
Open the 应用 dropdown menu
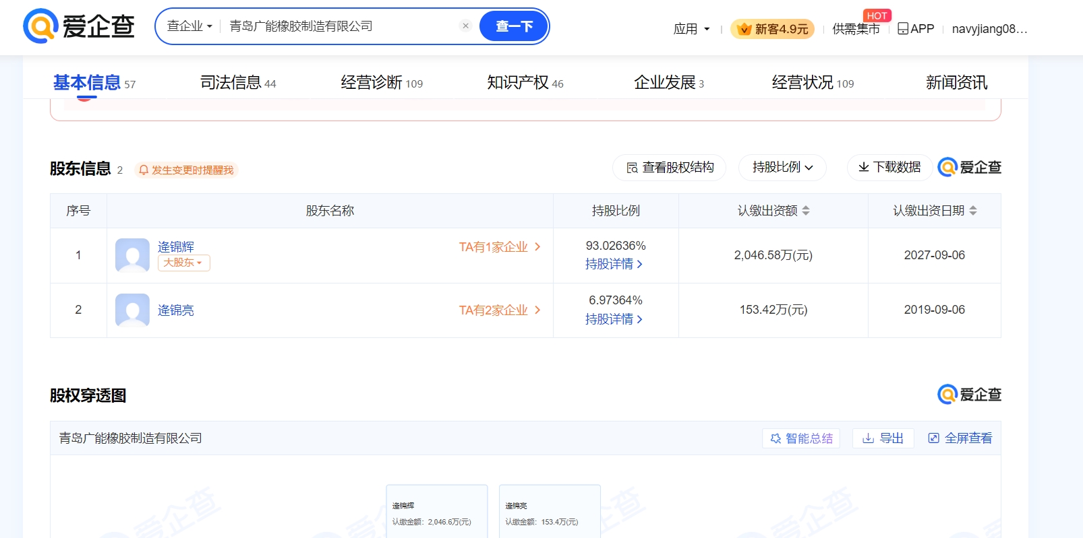point(691,29)
